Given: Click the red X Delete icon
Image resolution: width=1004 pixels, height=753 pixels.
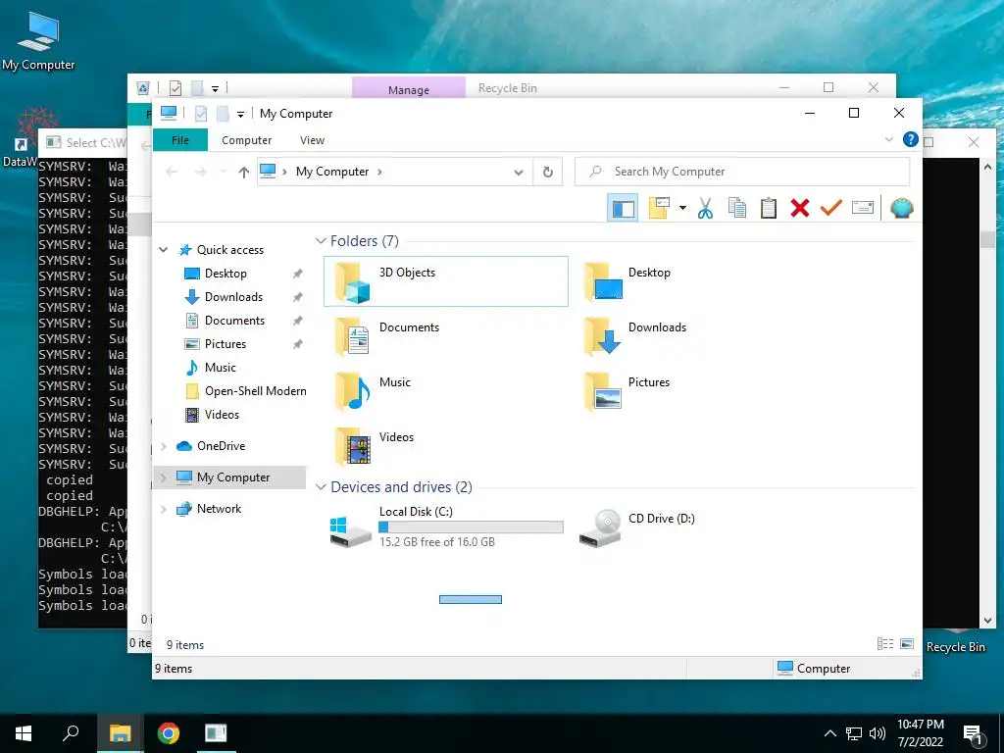Looking at the screenshot, I should [x=800, y=208].
